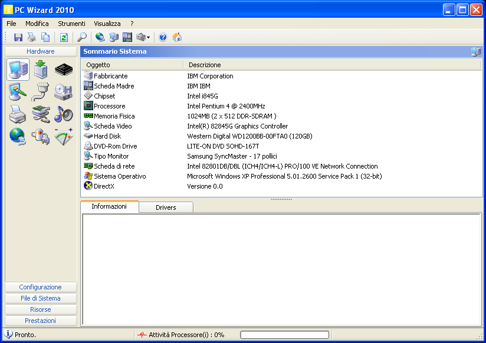Select the System Summary computer icon in sidebar
The image size is (486, 343).
[18, 70]
